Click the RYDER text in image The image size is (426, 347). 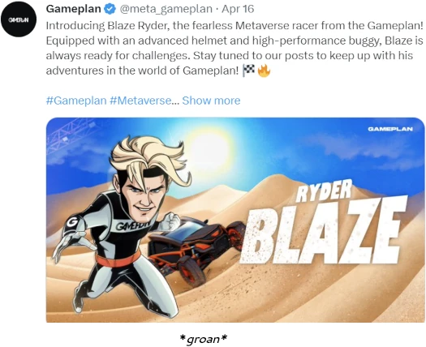(323, 191)
